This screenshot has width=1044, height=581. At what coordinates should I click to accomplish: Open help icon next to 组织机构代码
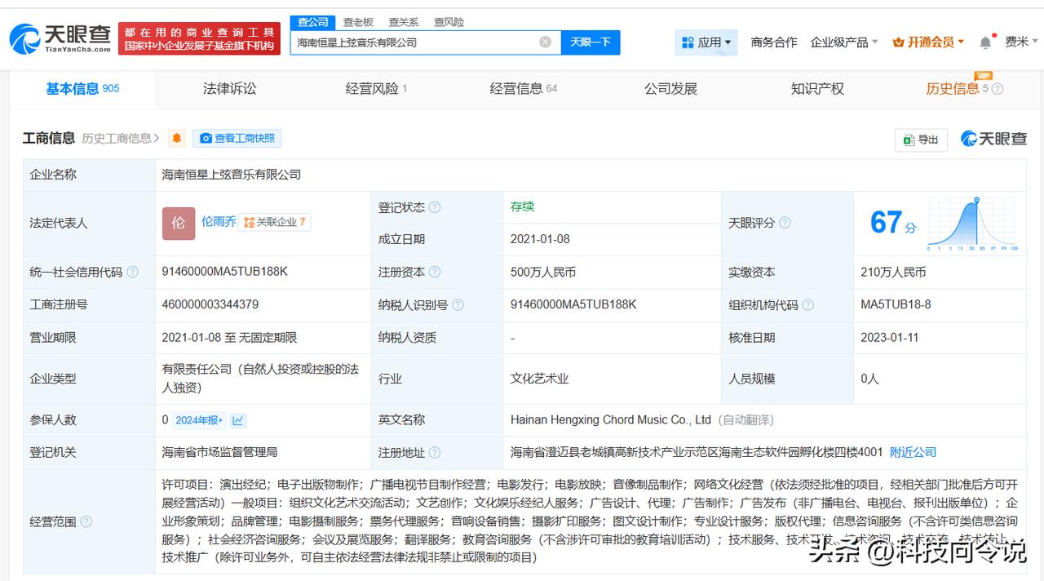point(807,304)
